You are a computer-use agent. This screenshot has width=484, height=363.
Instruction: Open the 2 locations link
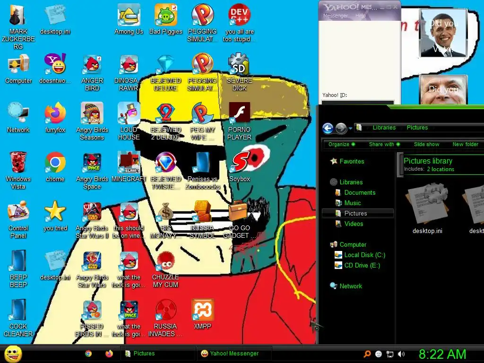441,169
